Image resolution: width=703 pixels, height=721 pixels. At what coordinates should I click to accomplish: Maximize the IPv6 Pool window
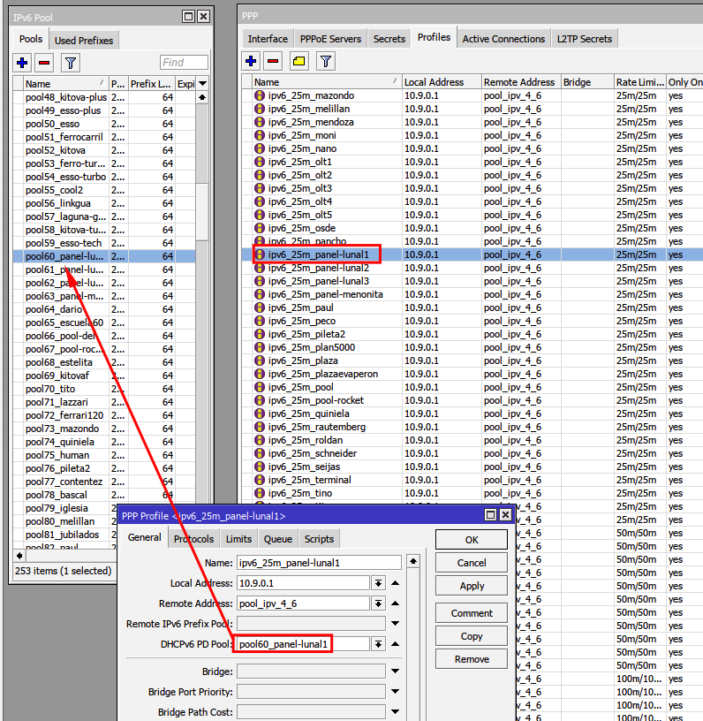click(188, 17)
